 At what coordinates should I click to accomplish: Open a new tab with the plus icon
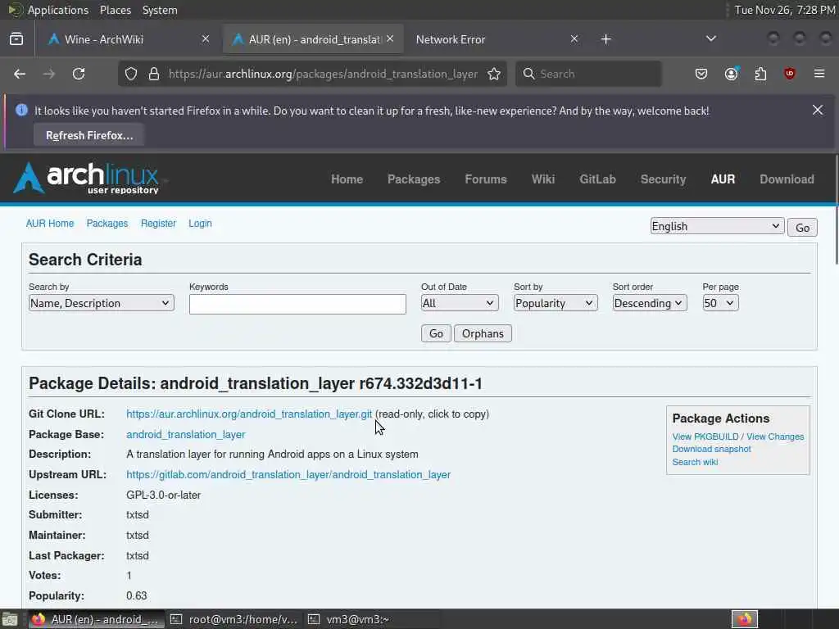[605, 39]
